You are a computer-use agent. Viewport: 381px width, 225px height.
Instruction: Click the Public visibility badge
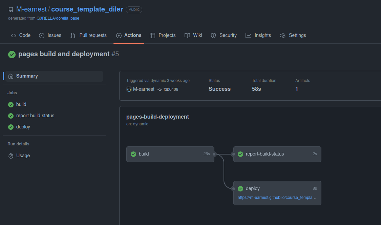click(x=134, y=9)
